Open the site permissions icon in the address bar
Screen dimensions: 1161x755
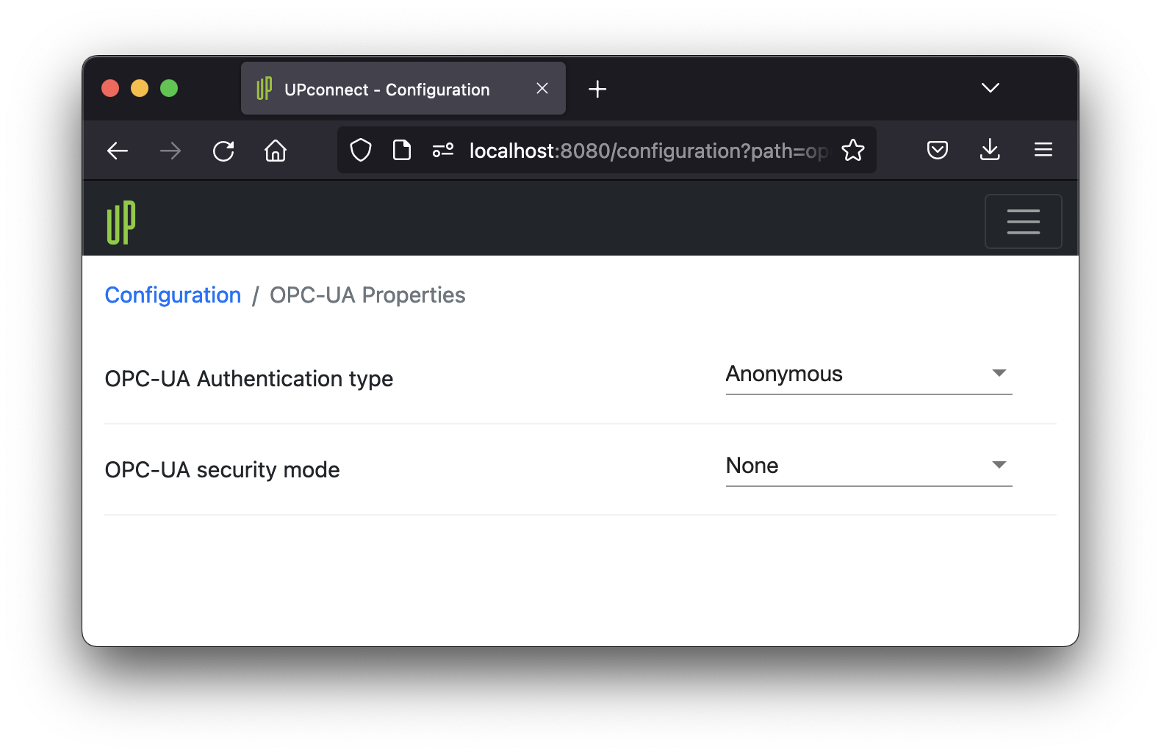coord(443,151)
